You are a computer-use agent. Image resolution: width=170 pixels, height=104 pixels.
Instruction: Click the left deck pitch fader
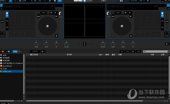click(x=2, y=21)
